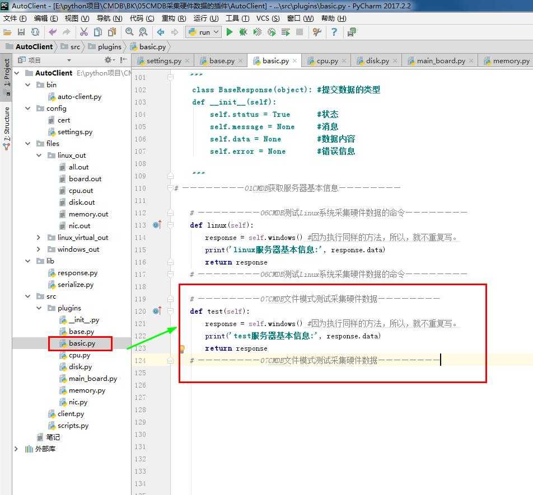Click the Profile run icon
Viewport: 533px width, 495px height.
(272, 32)
